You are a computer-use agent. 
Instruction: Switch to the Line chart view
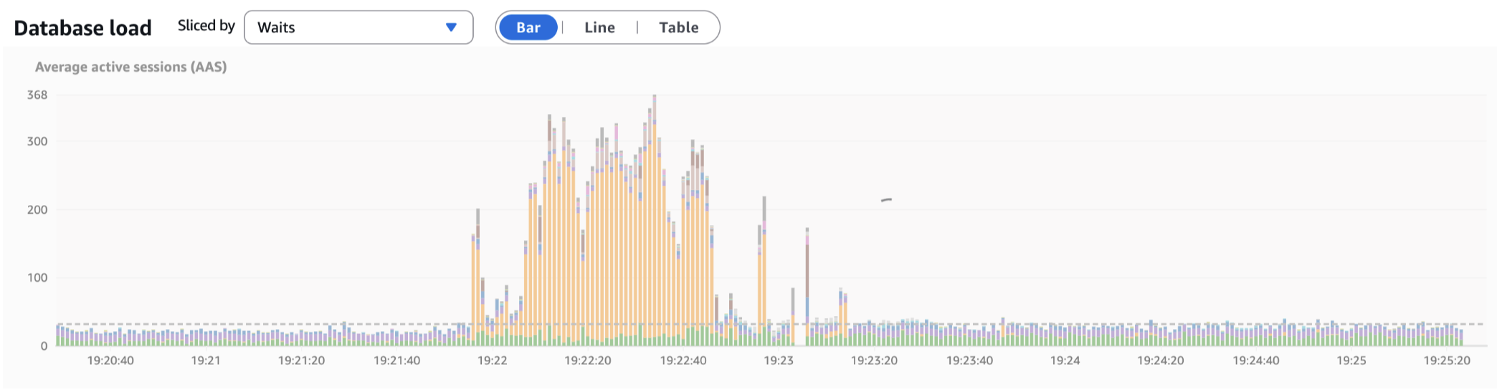coord(599,27)
